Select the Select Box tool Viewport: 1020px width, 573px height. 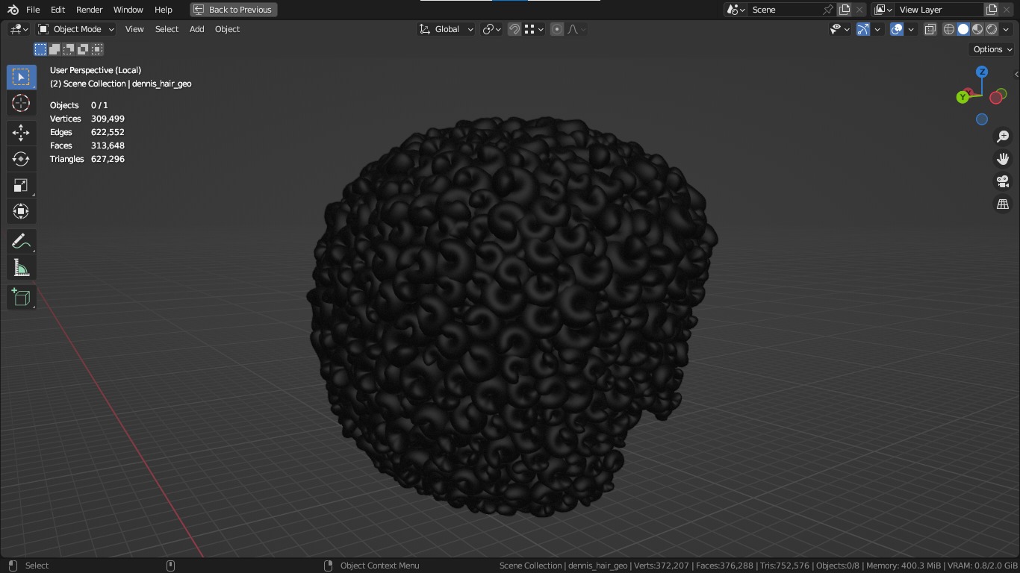coord(21,77)
